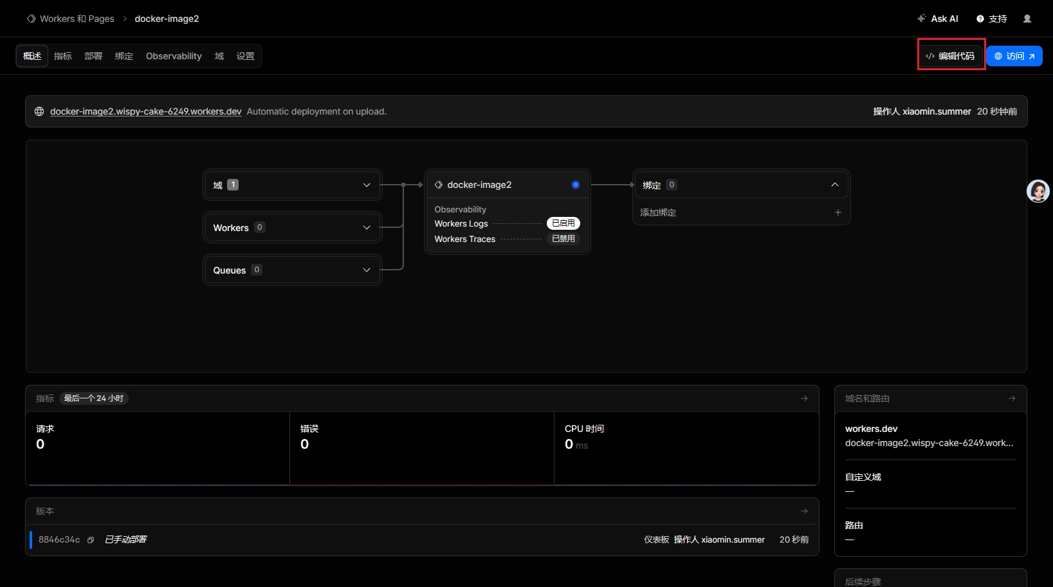Screen dimensions: 1053x587
Task: Click the question mark icon beside 支持
Action: 980,19
